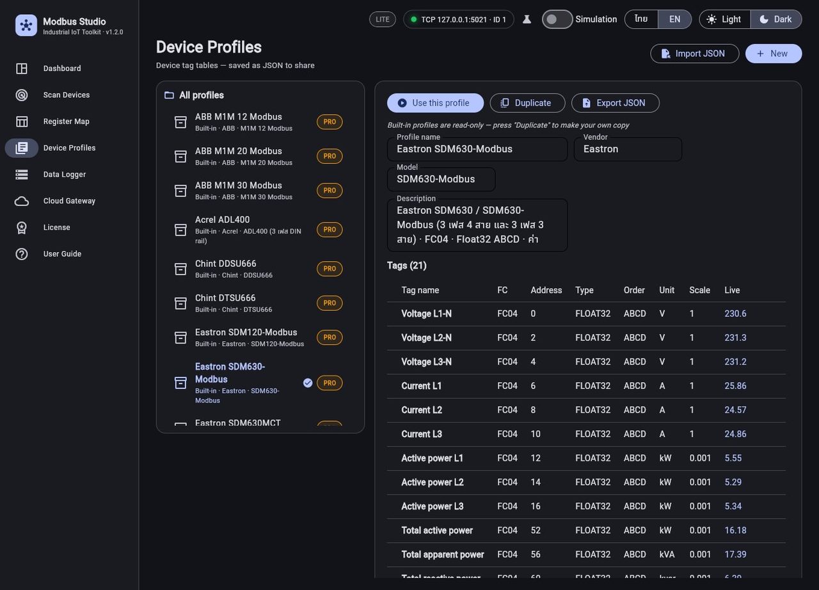819x590 pixels.
Task: Toggle the Simulation switch
Action: (x=557, y=19)
